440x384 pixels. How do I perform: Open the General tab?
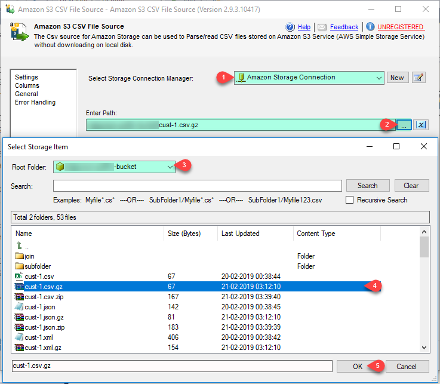coord(26,94)
